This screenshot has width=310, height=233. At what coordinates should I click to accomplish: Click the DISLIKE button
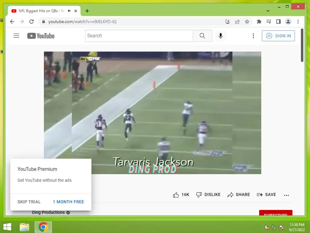coord(208,194)
